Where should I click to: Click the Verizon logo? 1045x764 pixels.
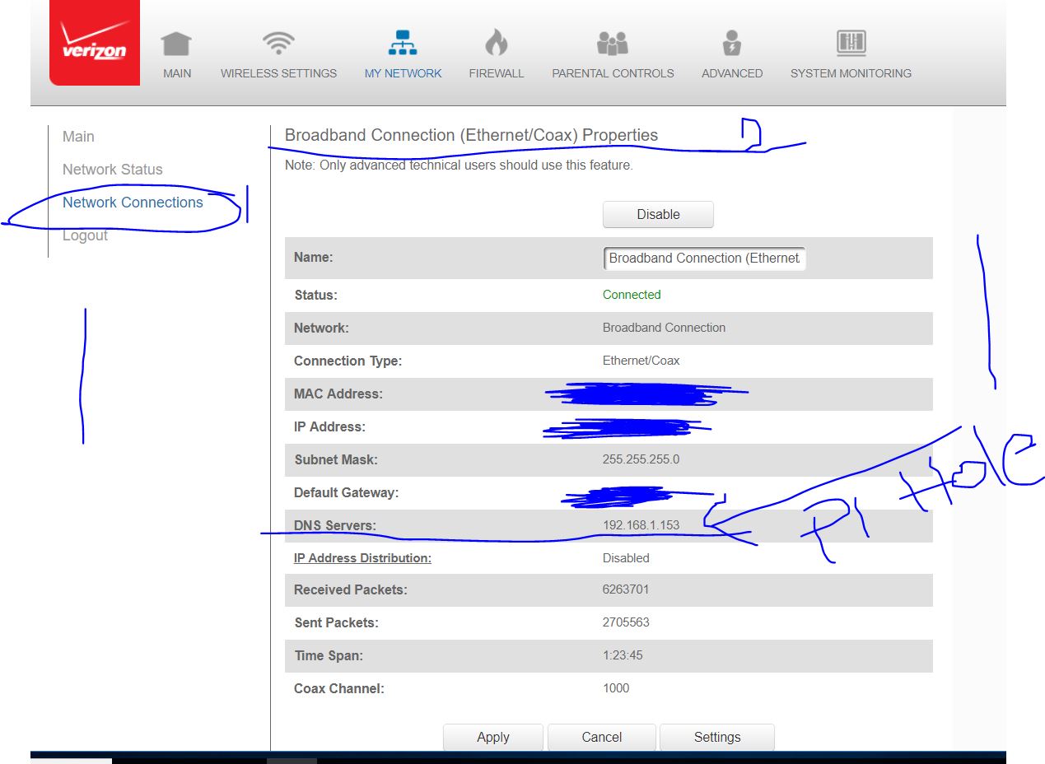(x=95, y=43)
